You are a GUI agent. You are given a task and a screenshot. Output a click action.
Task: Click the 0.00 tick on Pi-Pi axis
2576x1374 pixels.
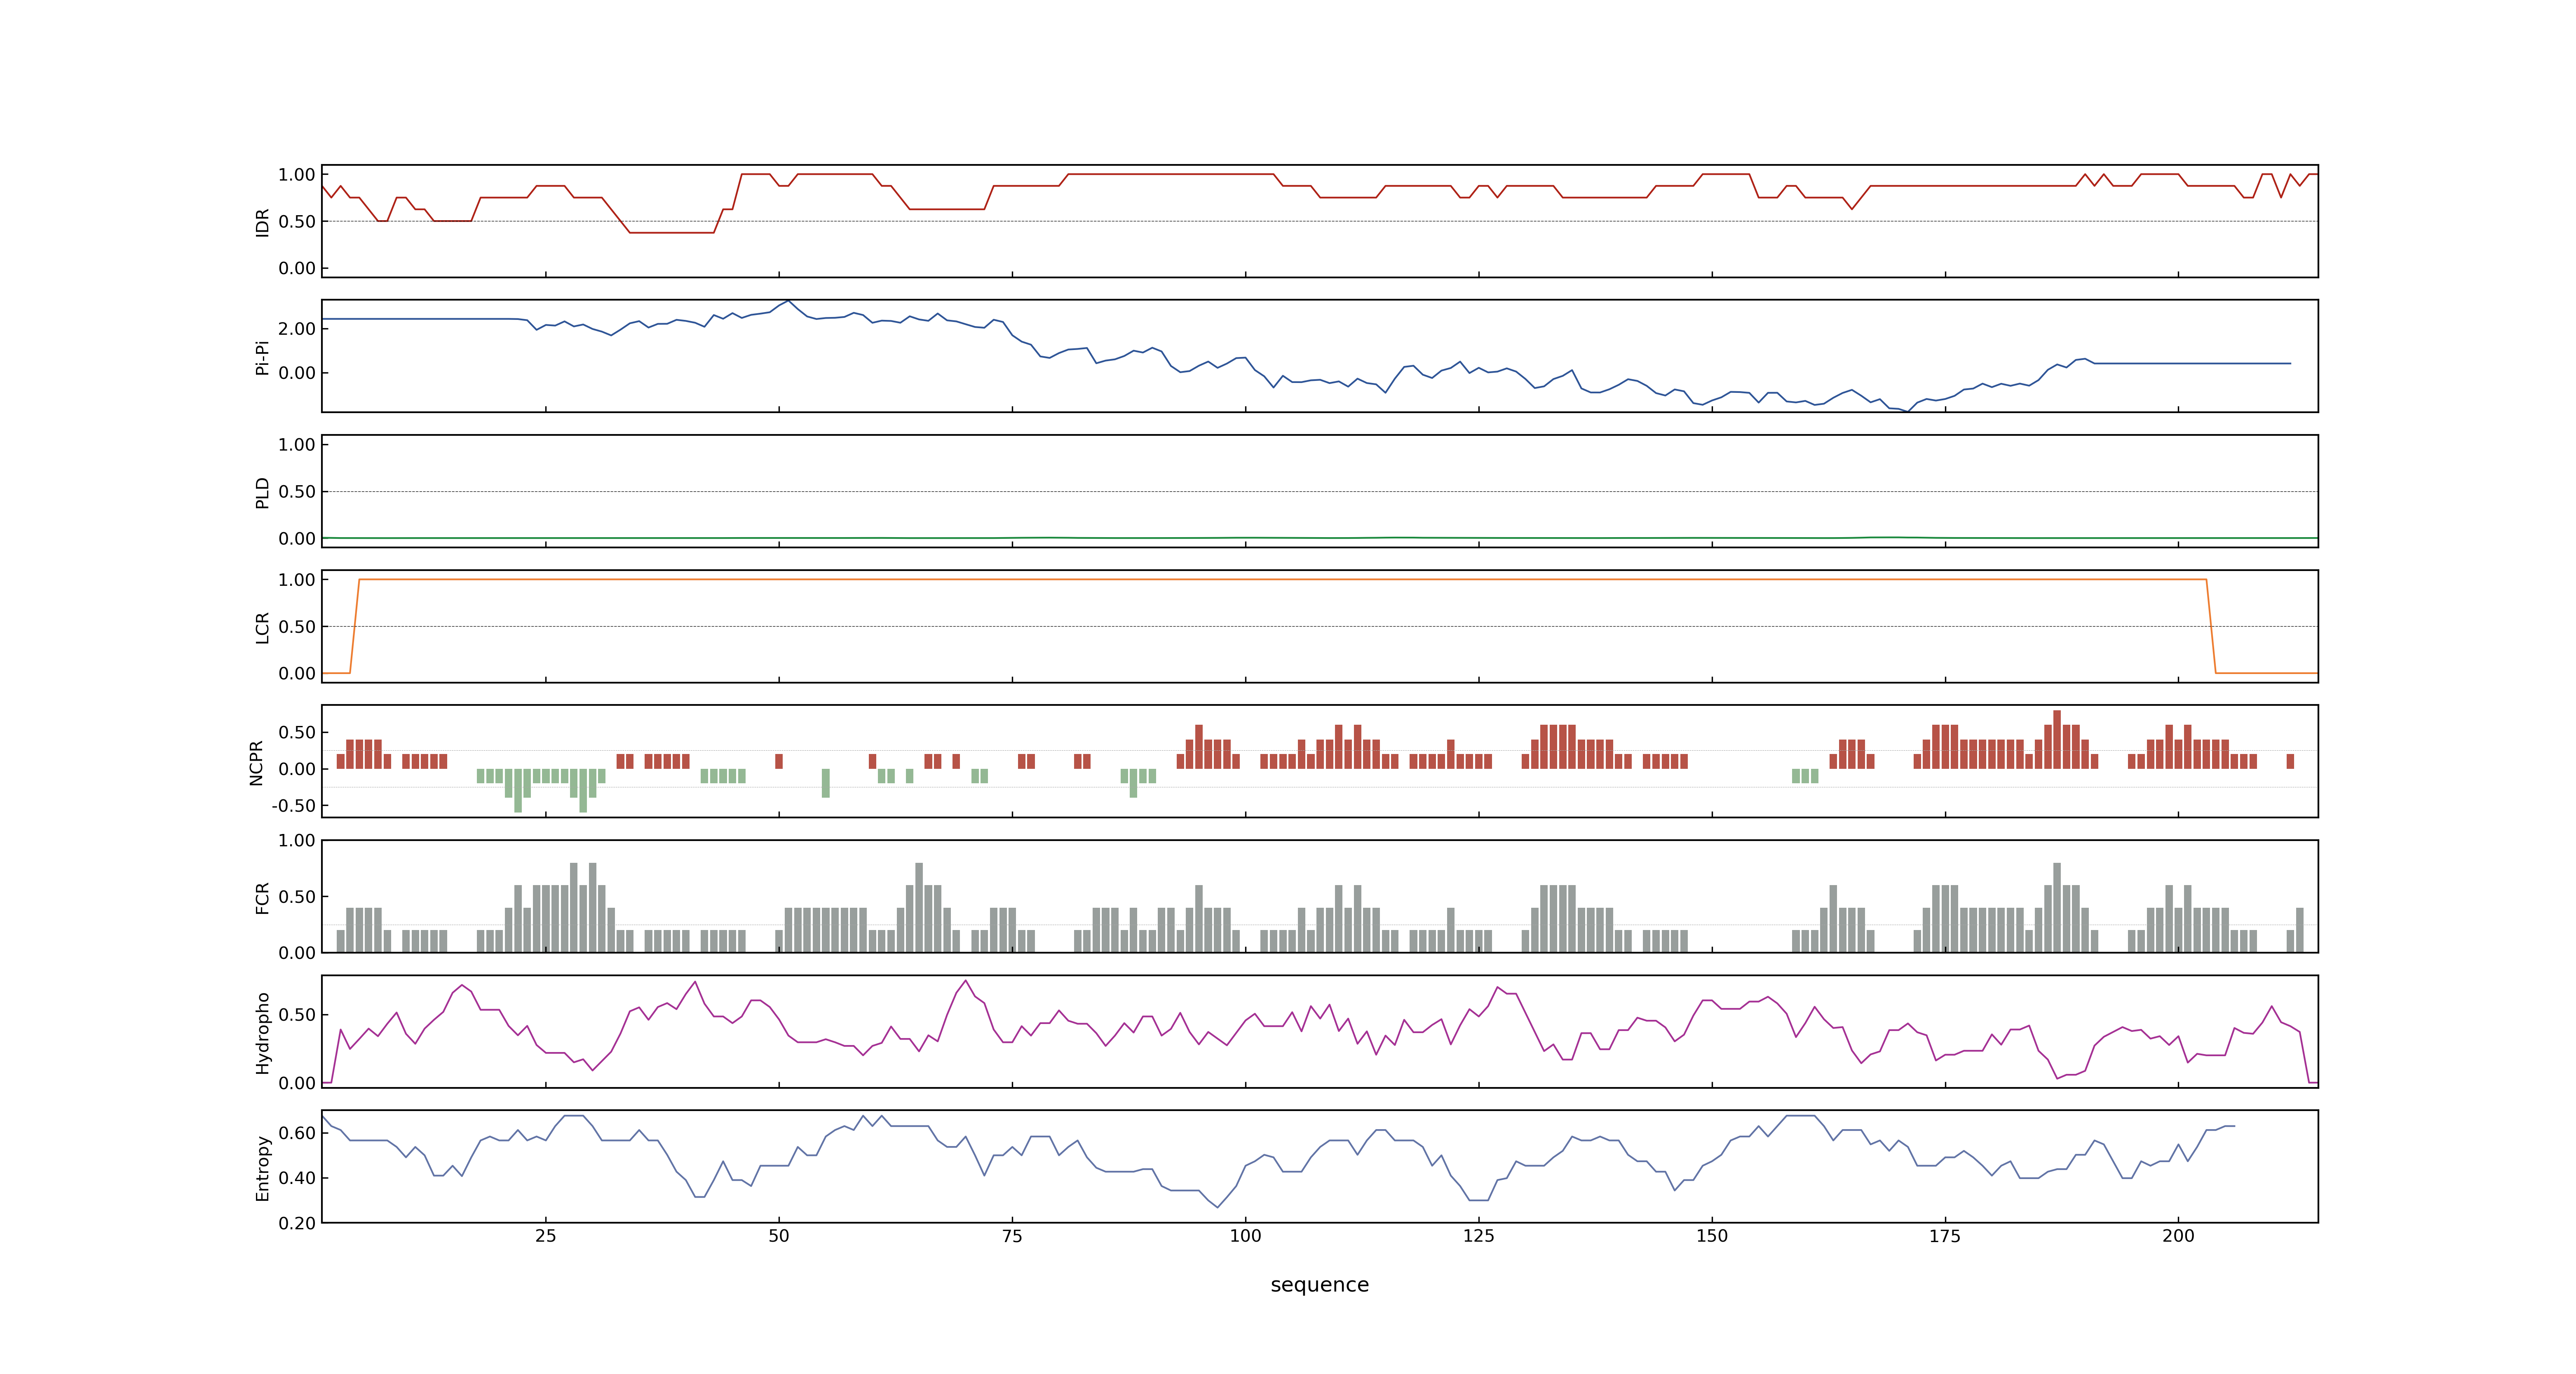297,373
